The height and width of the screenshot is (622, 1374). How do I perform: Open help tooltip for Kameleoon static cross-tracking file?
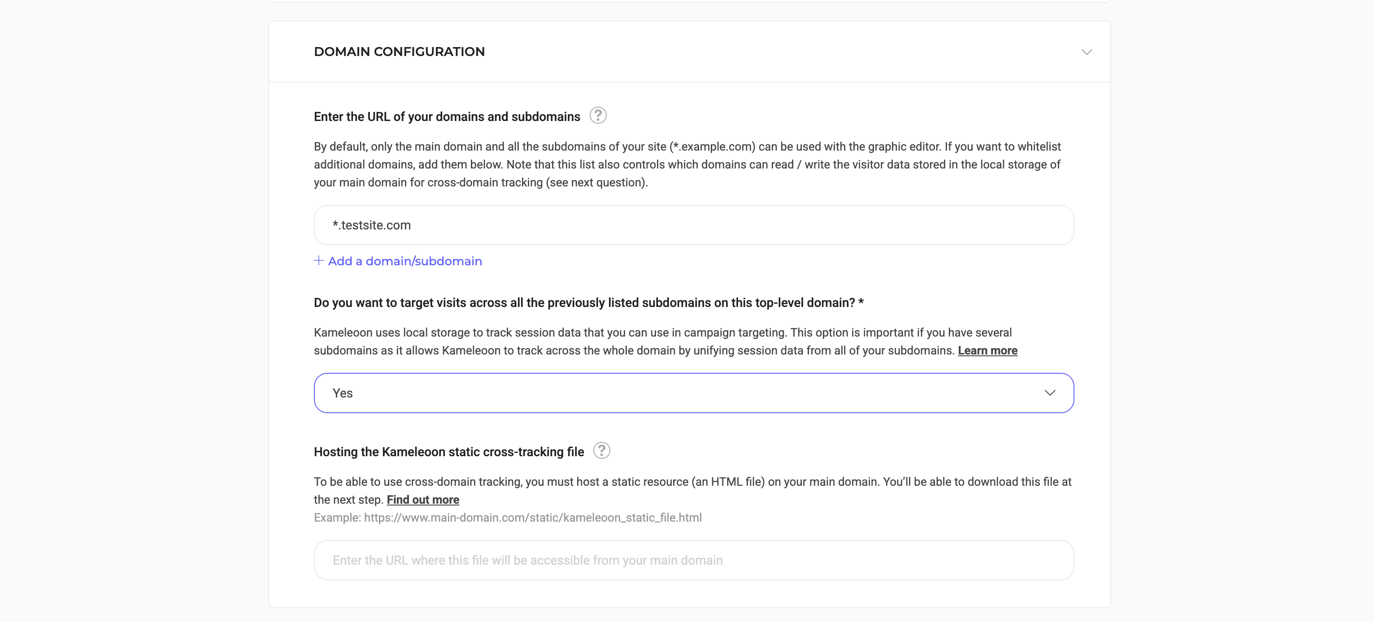(602, 450)
